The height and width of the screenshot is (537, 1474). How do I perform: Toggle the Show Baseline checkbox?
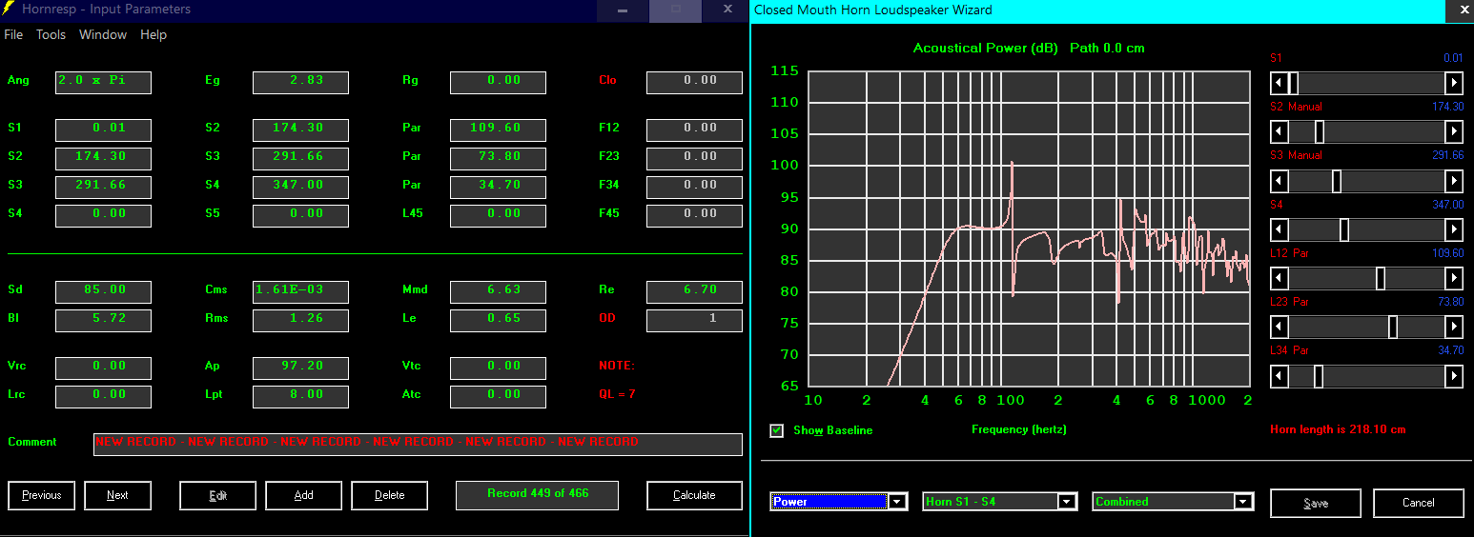[x=777, y=430]
